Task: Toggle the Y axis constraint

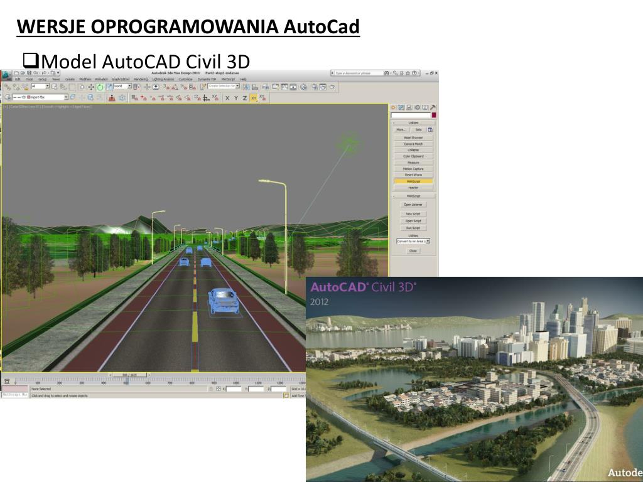Action: click(236, 98)
